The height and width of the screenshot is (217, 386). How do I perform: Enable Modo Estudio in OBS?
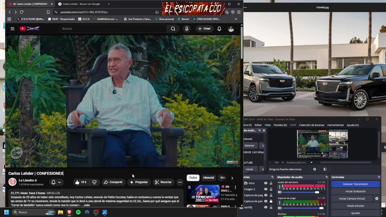(x=355, y=206)
